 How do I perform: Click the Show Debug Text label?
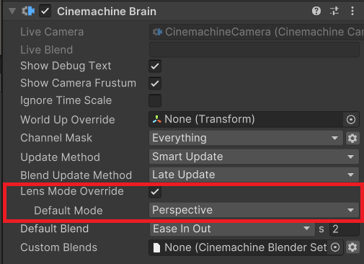click(x=66, y=66)
